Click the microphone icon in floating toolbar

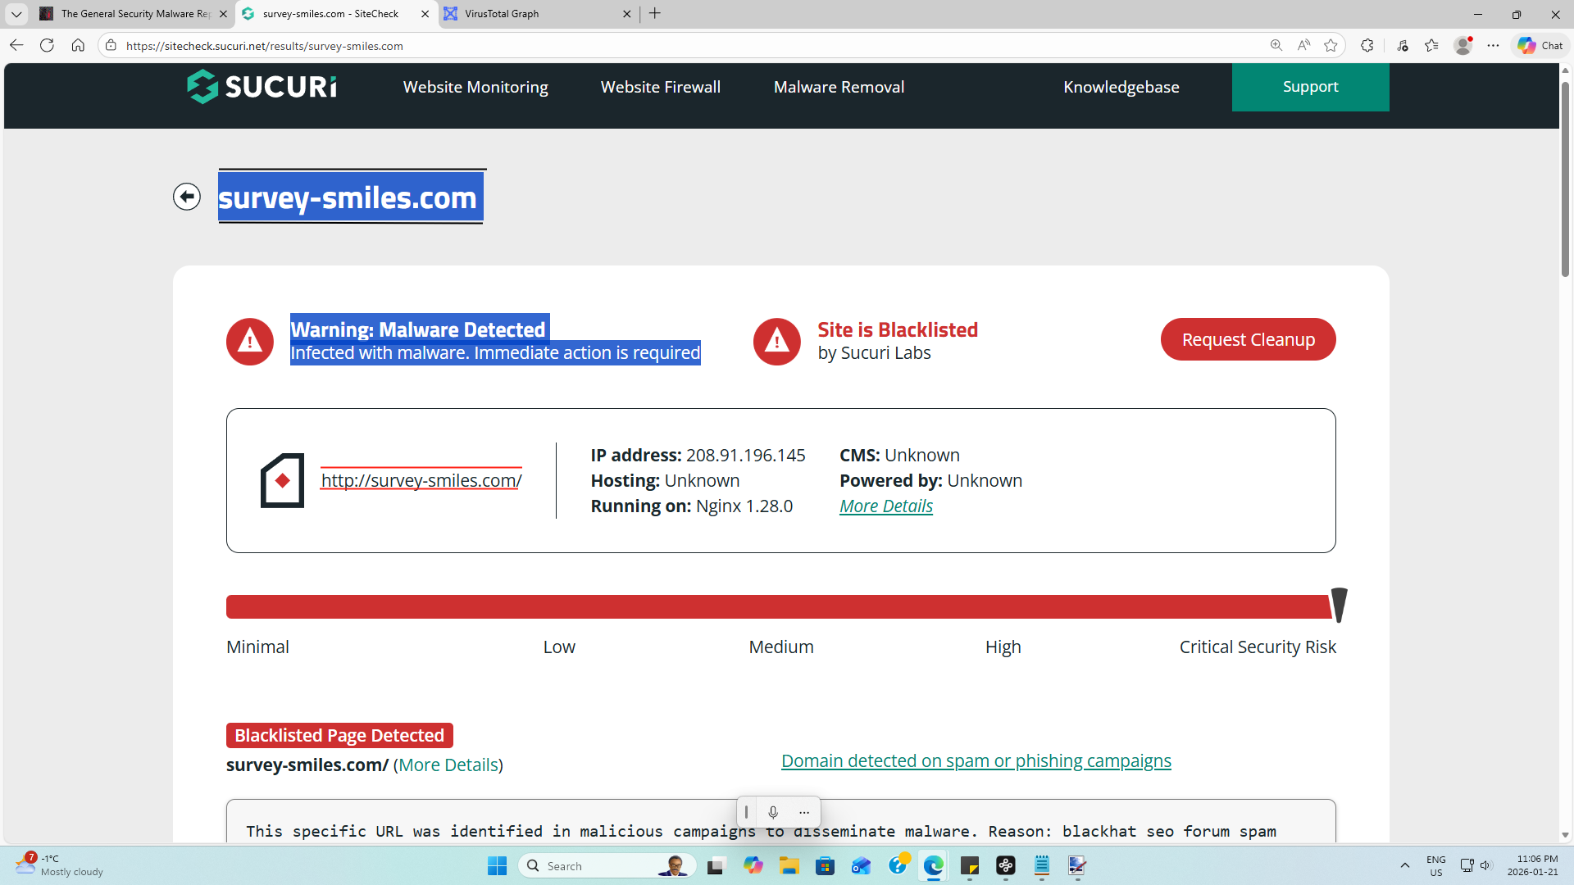773,812
